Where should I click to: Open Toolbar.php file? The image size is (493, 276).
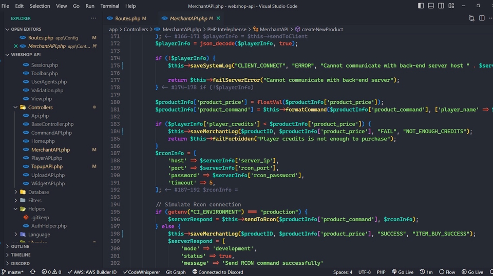(x=44, y=73)
